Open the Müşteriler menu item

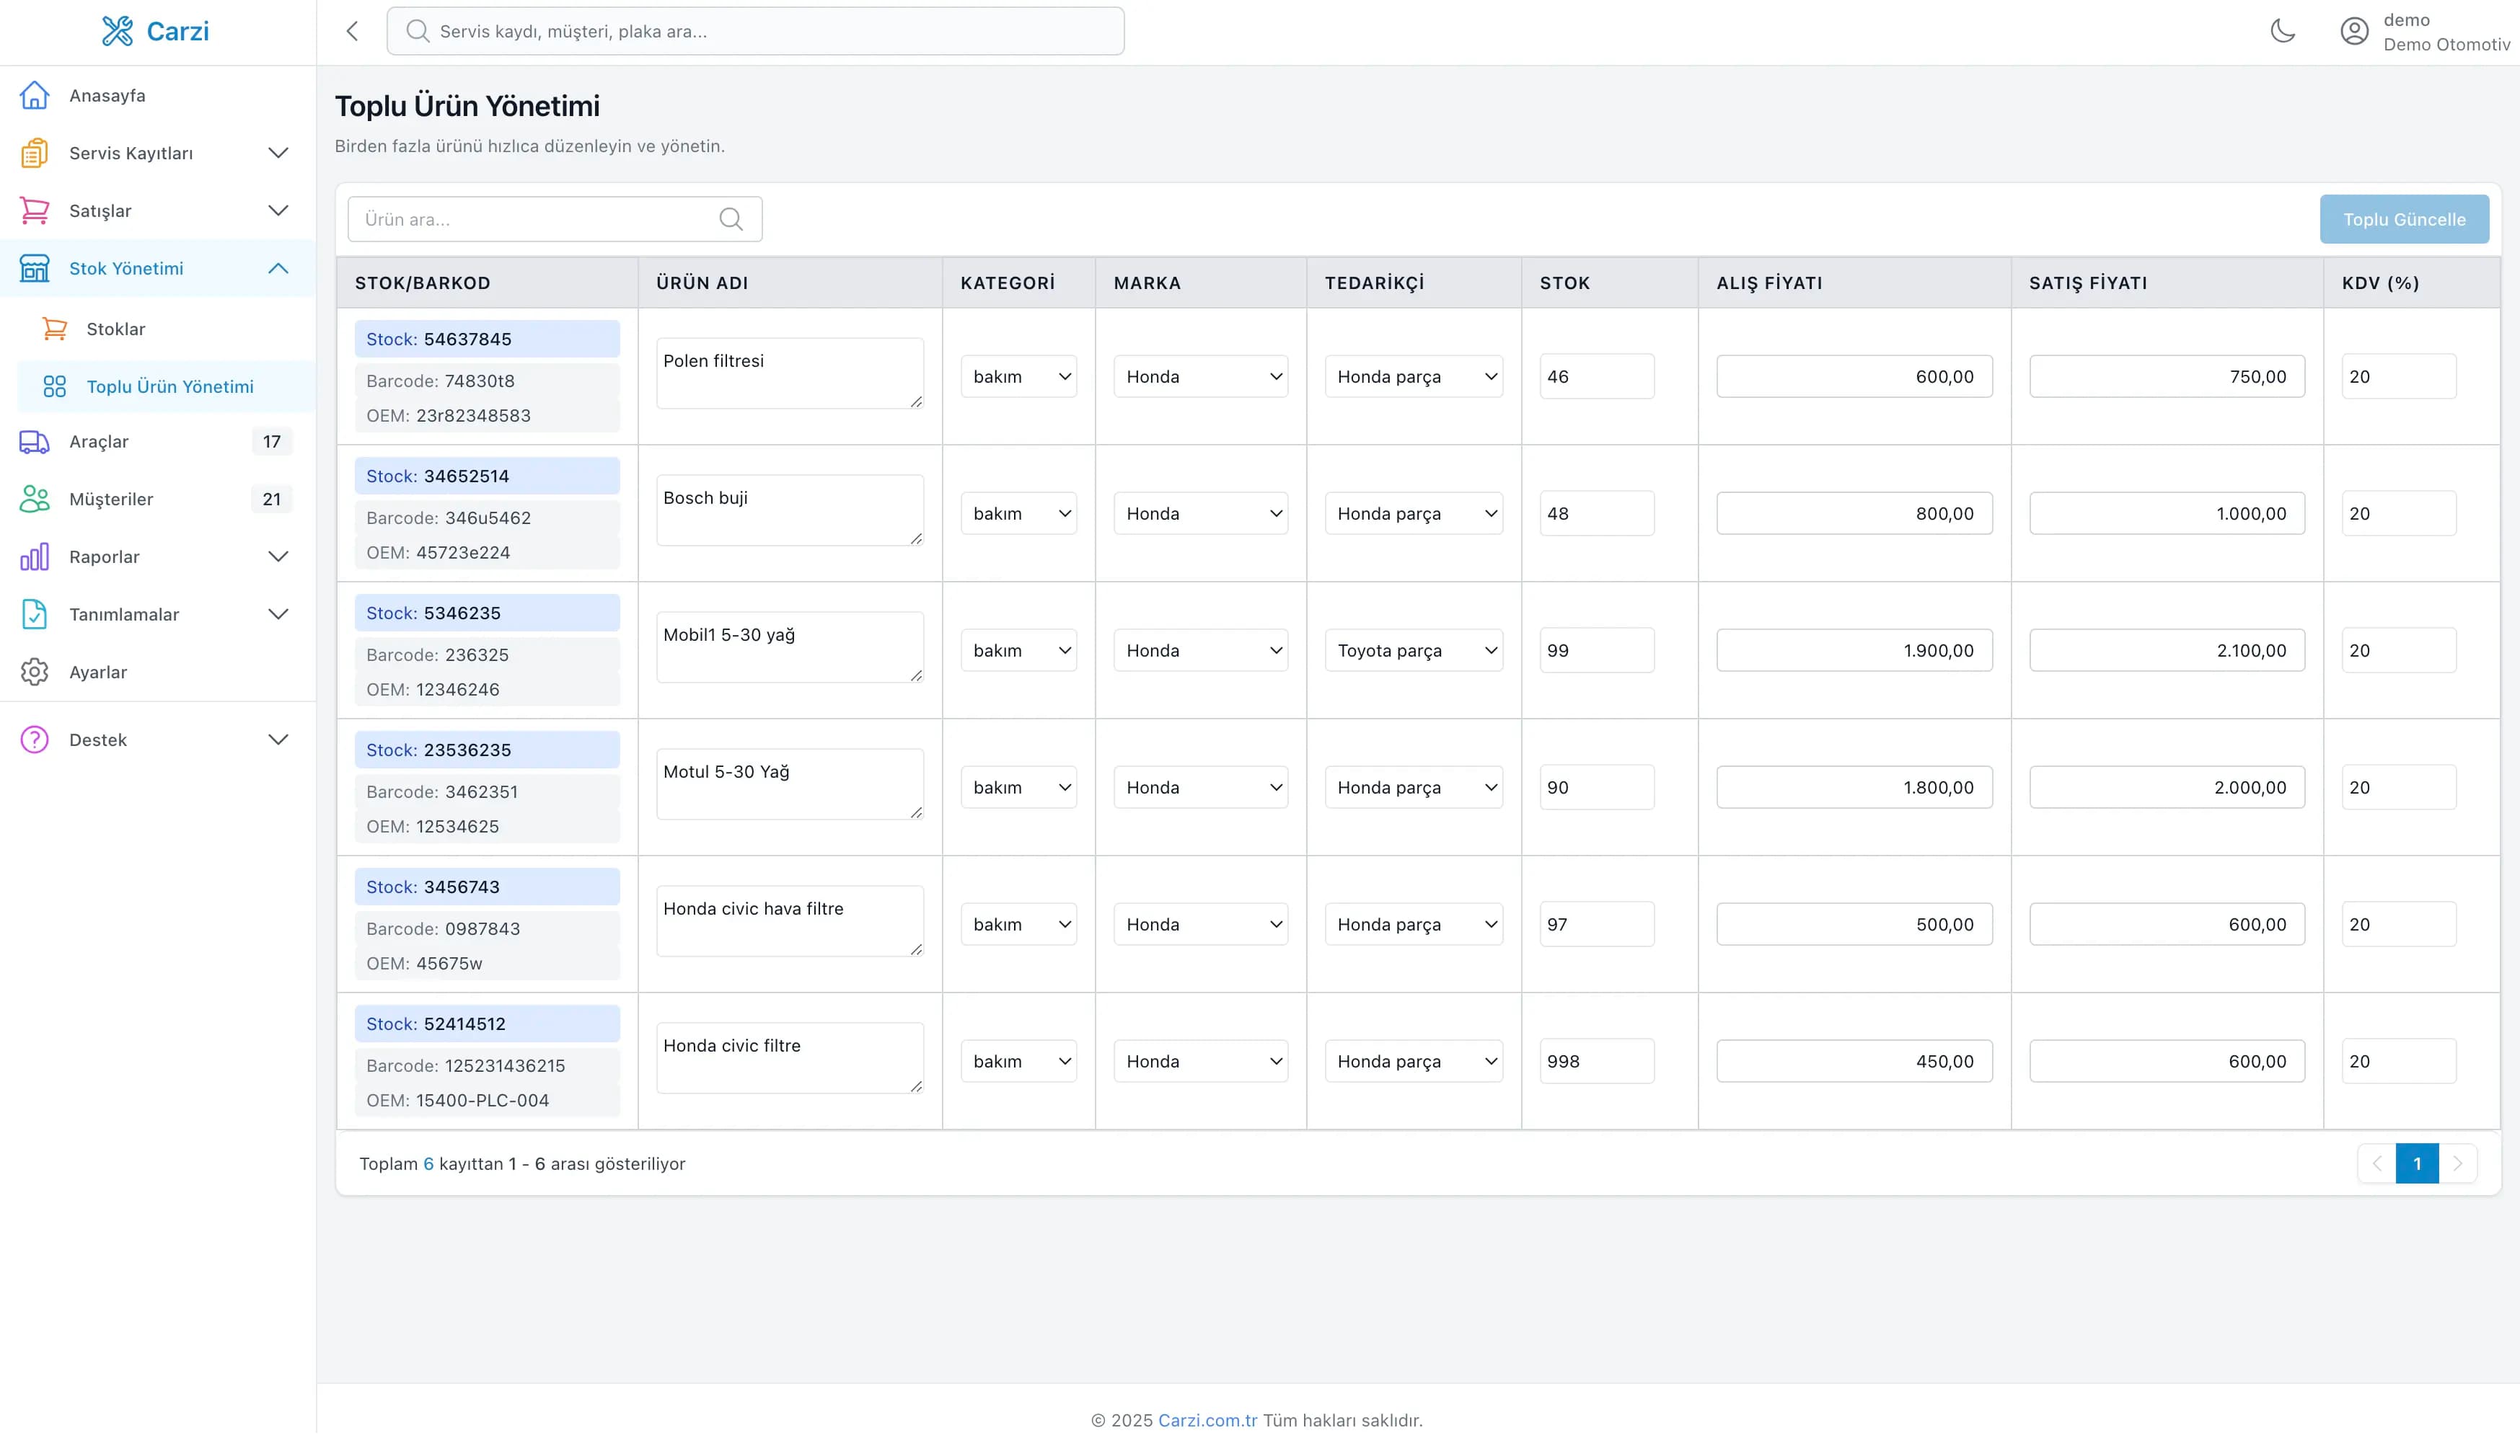click(158, 499)
